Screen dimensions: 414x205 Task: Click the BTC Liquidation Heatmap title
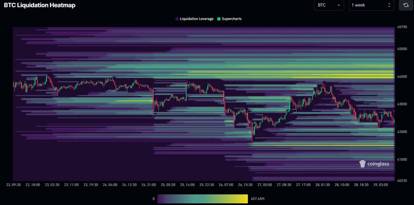coord(40,5)
